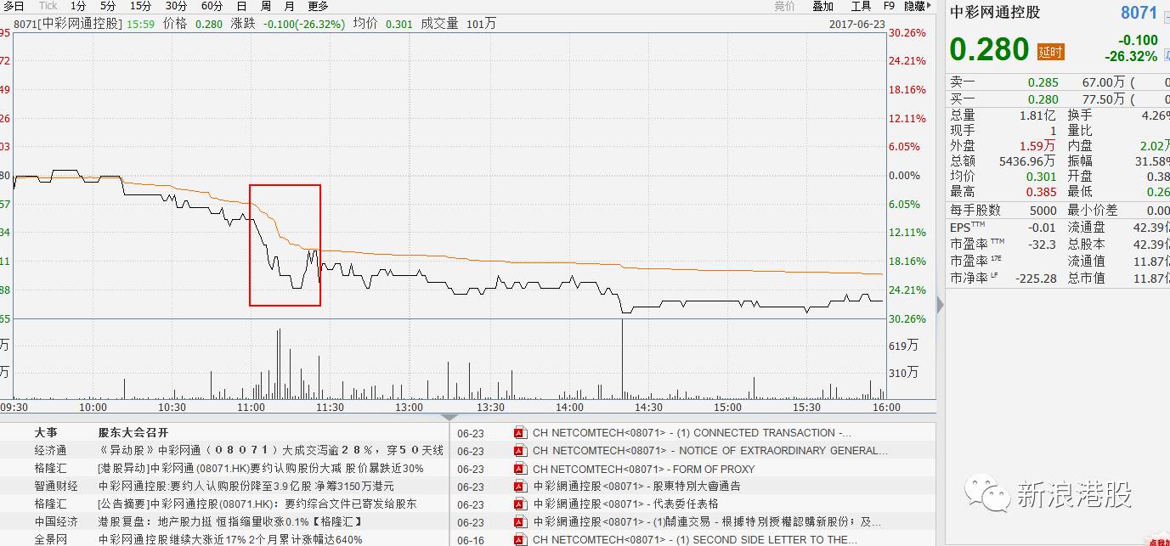This screenshot has width=1170, height=546.
Task: Switch to the 60分 chart period
Action: [212, 6]
